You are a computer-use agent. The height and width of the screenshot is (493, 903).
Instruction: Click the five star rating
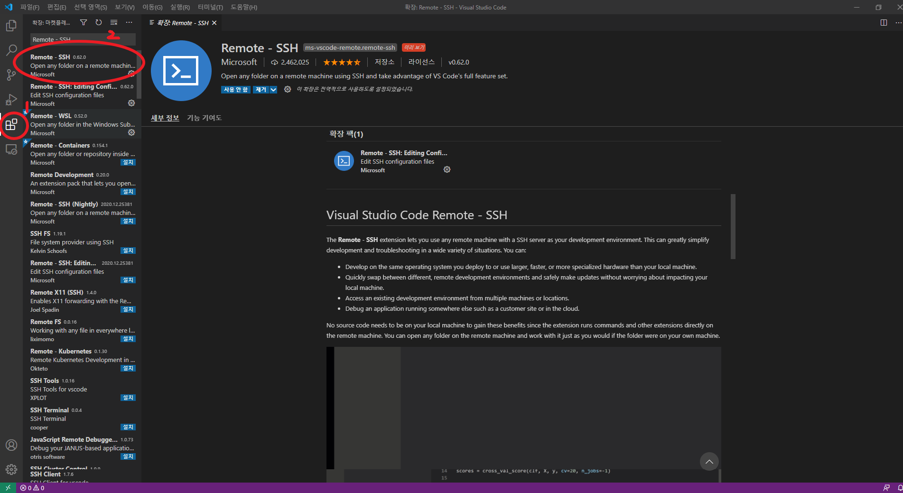coord(342,62)
